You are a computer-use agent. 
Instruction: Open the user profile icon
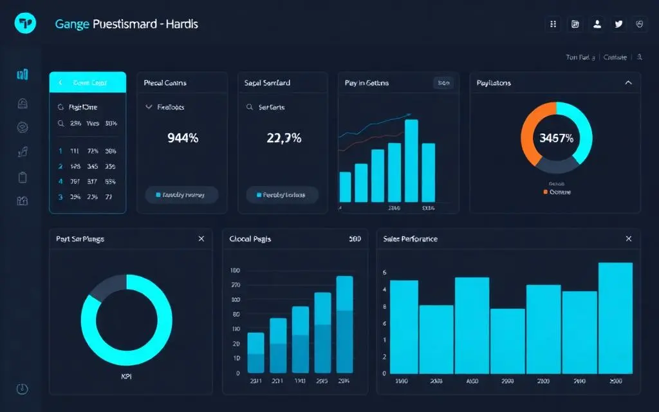point(597,24)
